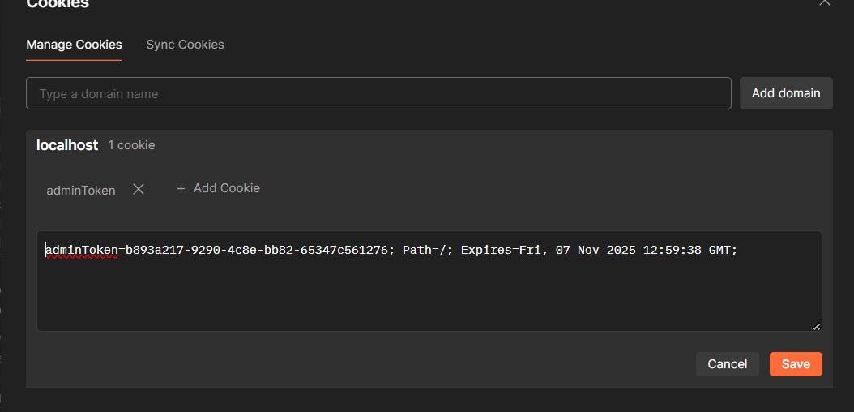Image resolution: width=854 pixels, height=412 pixels.
Task: Click the Cookies dialog title
Action: [x=58, y=4]
